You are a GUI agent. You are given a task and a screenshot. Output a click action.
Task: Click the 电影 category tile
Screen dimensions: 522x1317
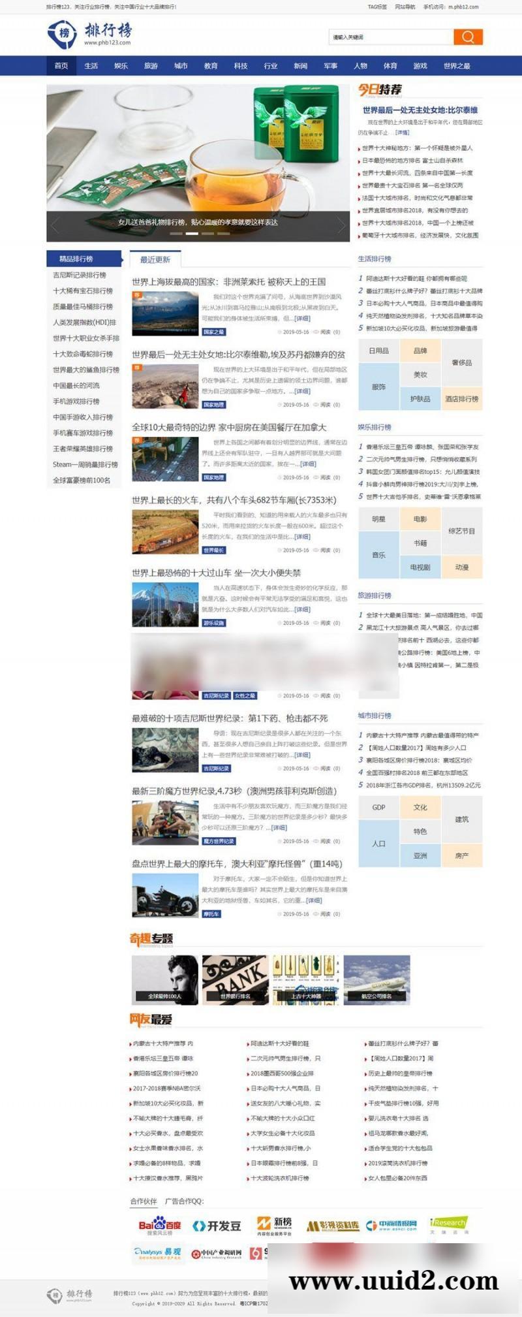(420, 519)
